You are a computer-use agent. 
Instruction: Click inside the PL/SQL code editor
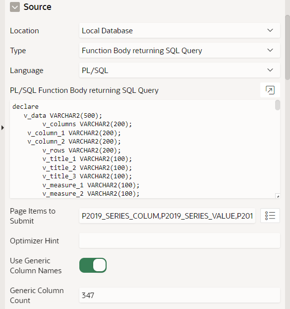click(x=143, y=149)
